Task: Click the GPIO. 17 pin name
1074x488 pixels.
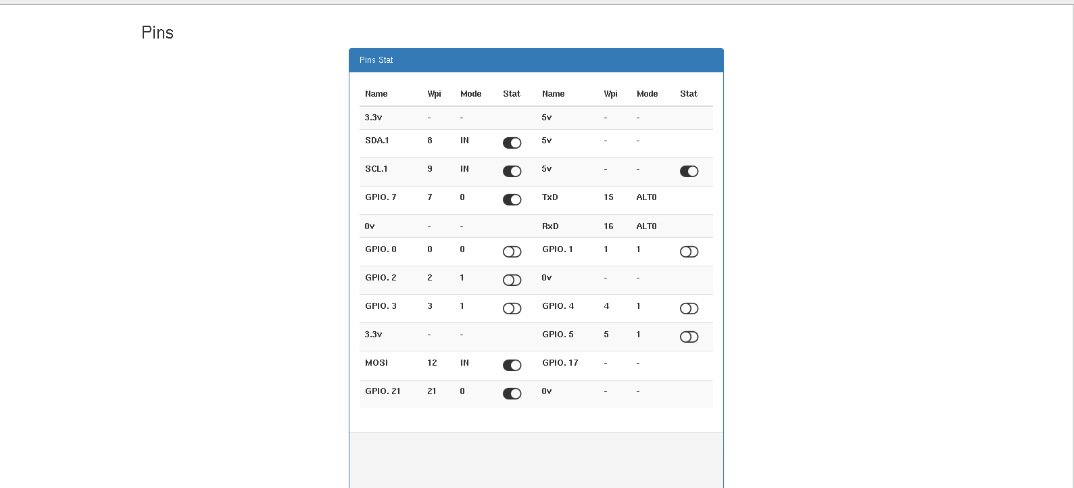Action: [x=560, y=363]
